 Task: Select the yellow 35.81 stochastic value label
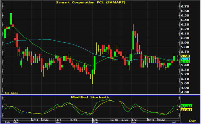coord(186,110)
